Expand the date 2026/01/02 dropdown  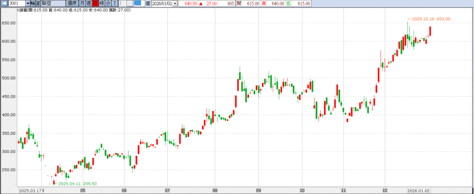pos(175,3)
